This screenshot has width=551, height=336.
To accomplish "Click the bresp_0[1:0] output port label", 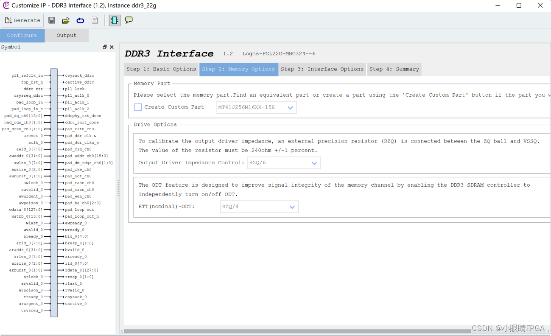I will [79, 244].
